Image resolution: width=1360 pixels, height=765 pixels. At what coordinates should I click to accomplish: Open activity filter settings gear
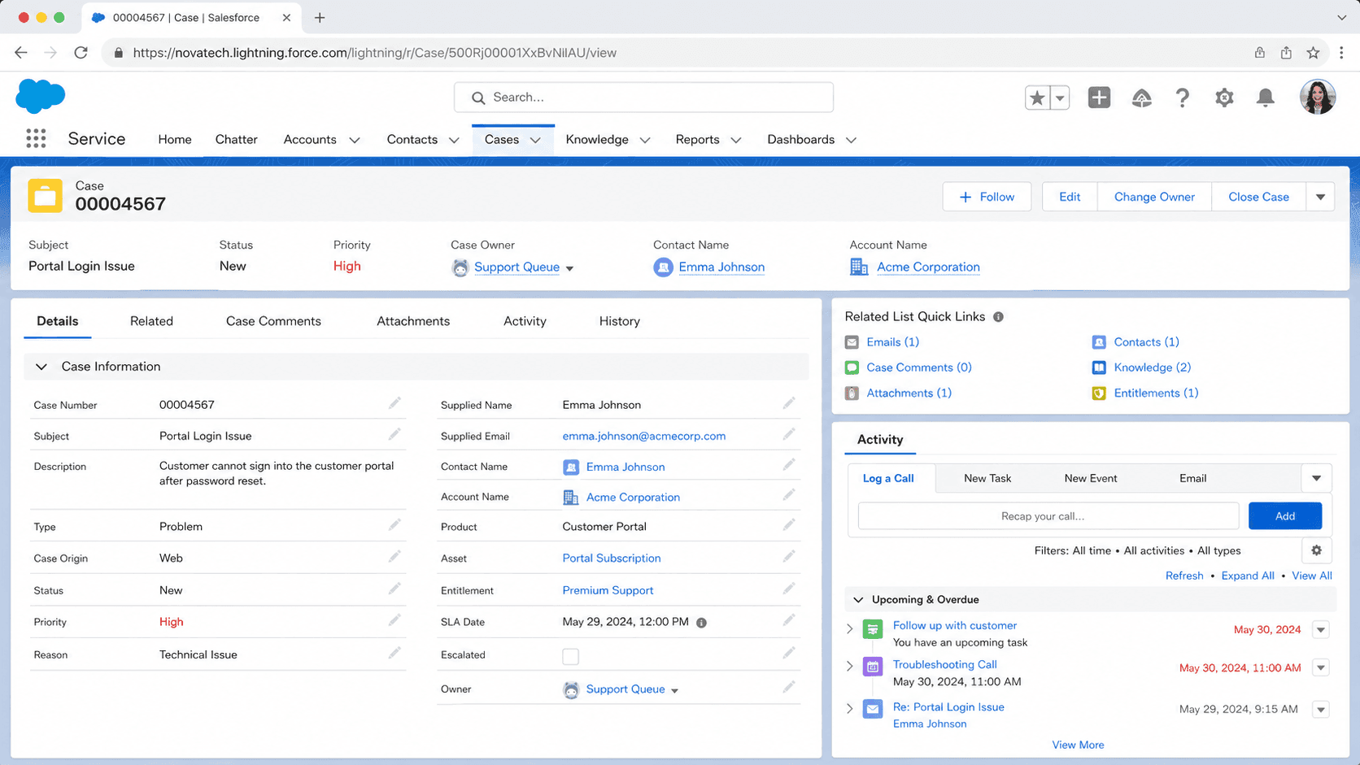(x=1317, y=550)
